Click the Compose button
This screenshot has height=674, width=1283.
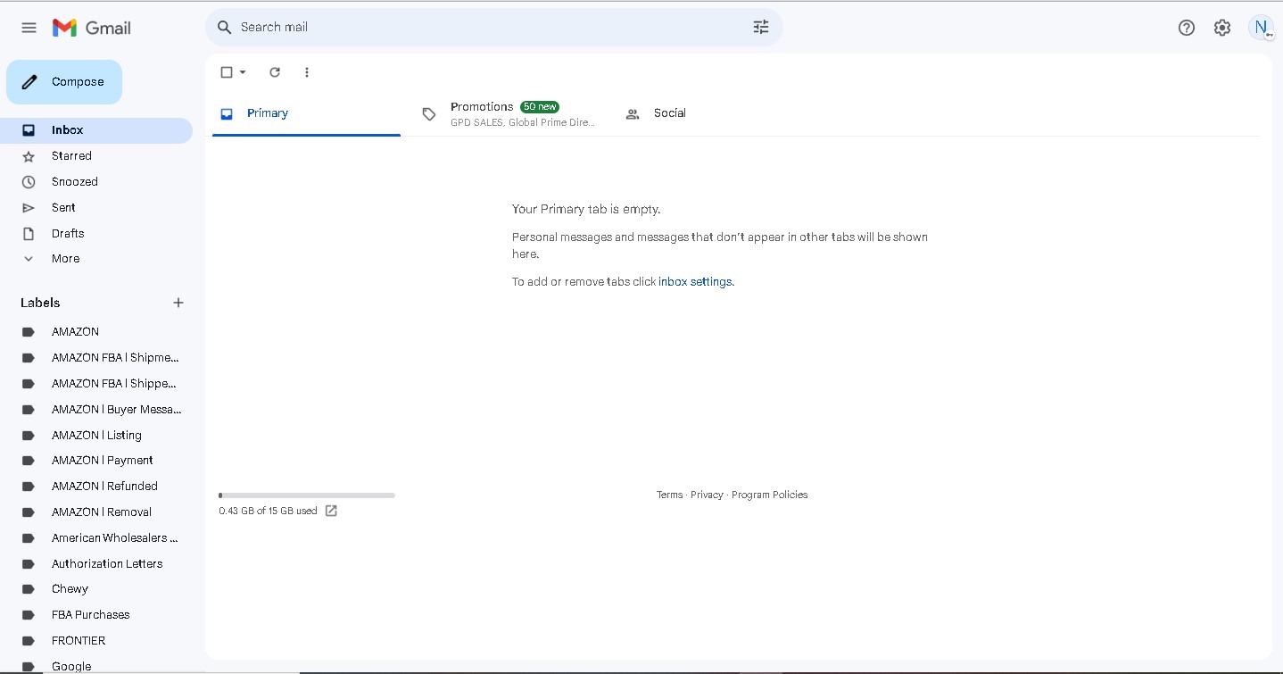(64, 82)
